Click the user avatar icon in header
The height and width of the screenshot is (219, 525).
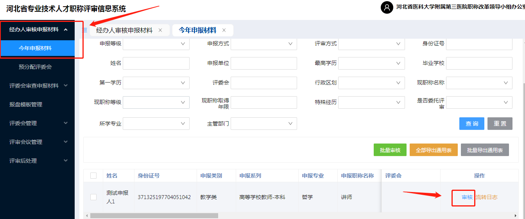(387, 7)
